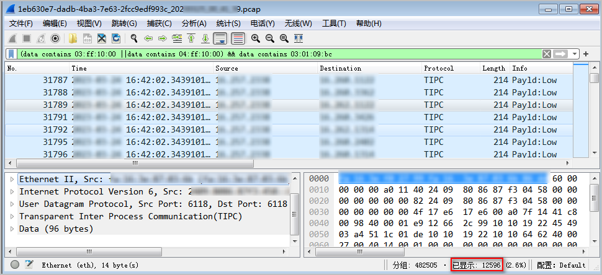602x275 pixels.
Task: Open the 捕获(C) menu
Action: click(x=159, y=24)
